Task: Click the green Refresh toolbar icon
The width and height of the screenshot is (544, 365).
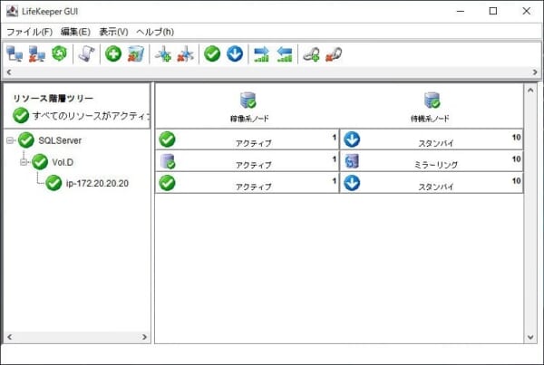Action: pos(59,53)
